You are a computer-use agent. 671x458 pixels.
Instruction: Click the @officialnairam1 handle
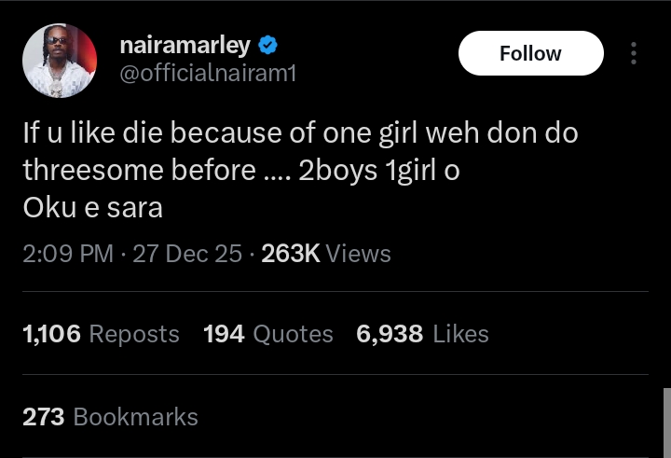[x=209, y=72]
